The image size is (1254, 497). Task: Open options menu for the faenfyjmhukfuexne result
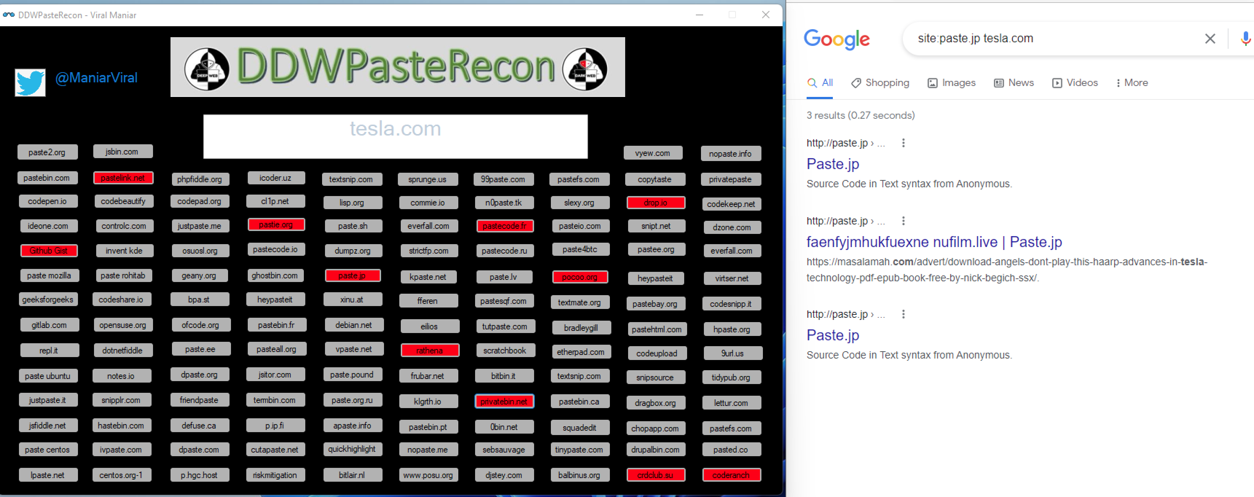pos(903,221)
